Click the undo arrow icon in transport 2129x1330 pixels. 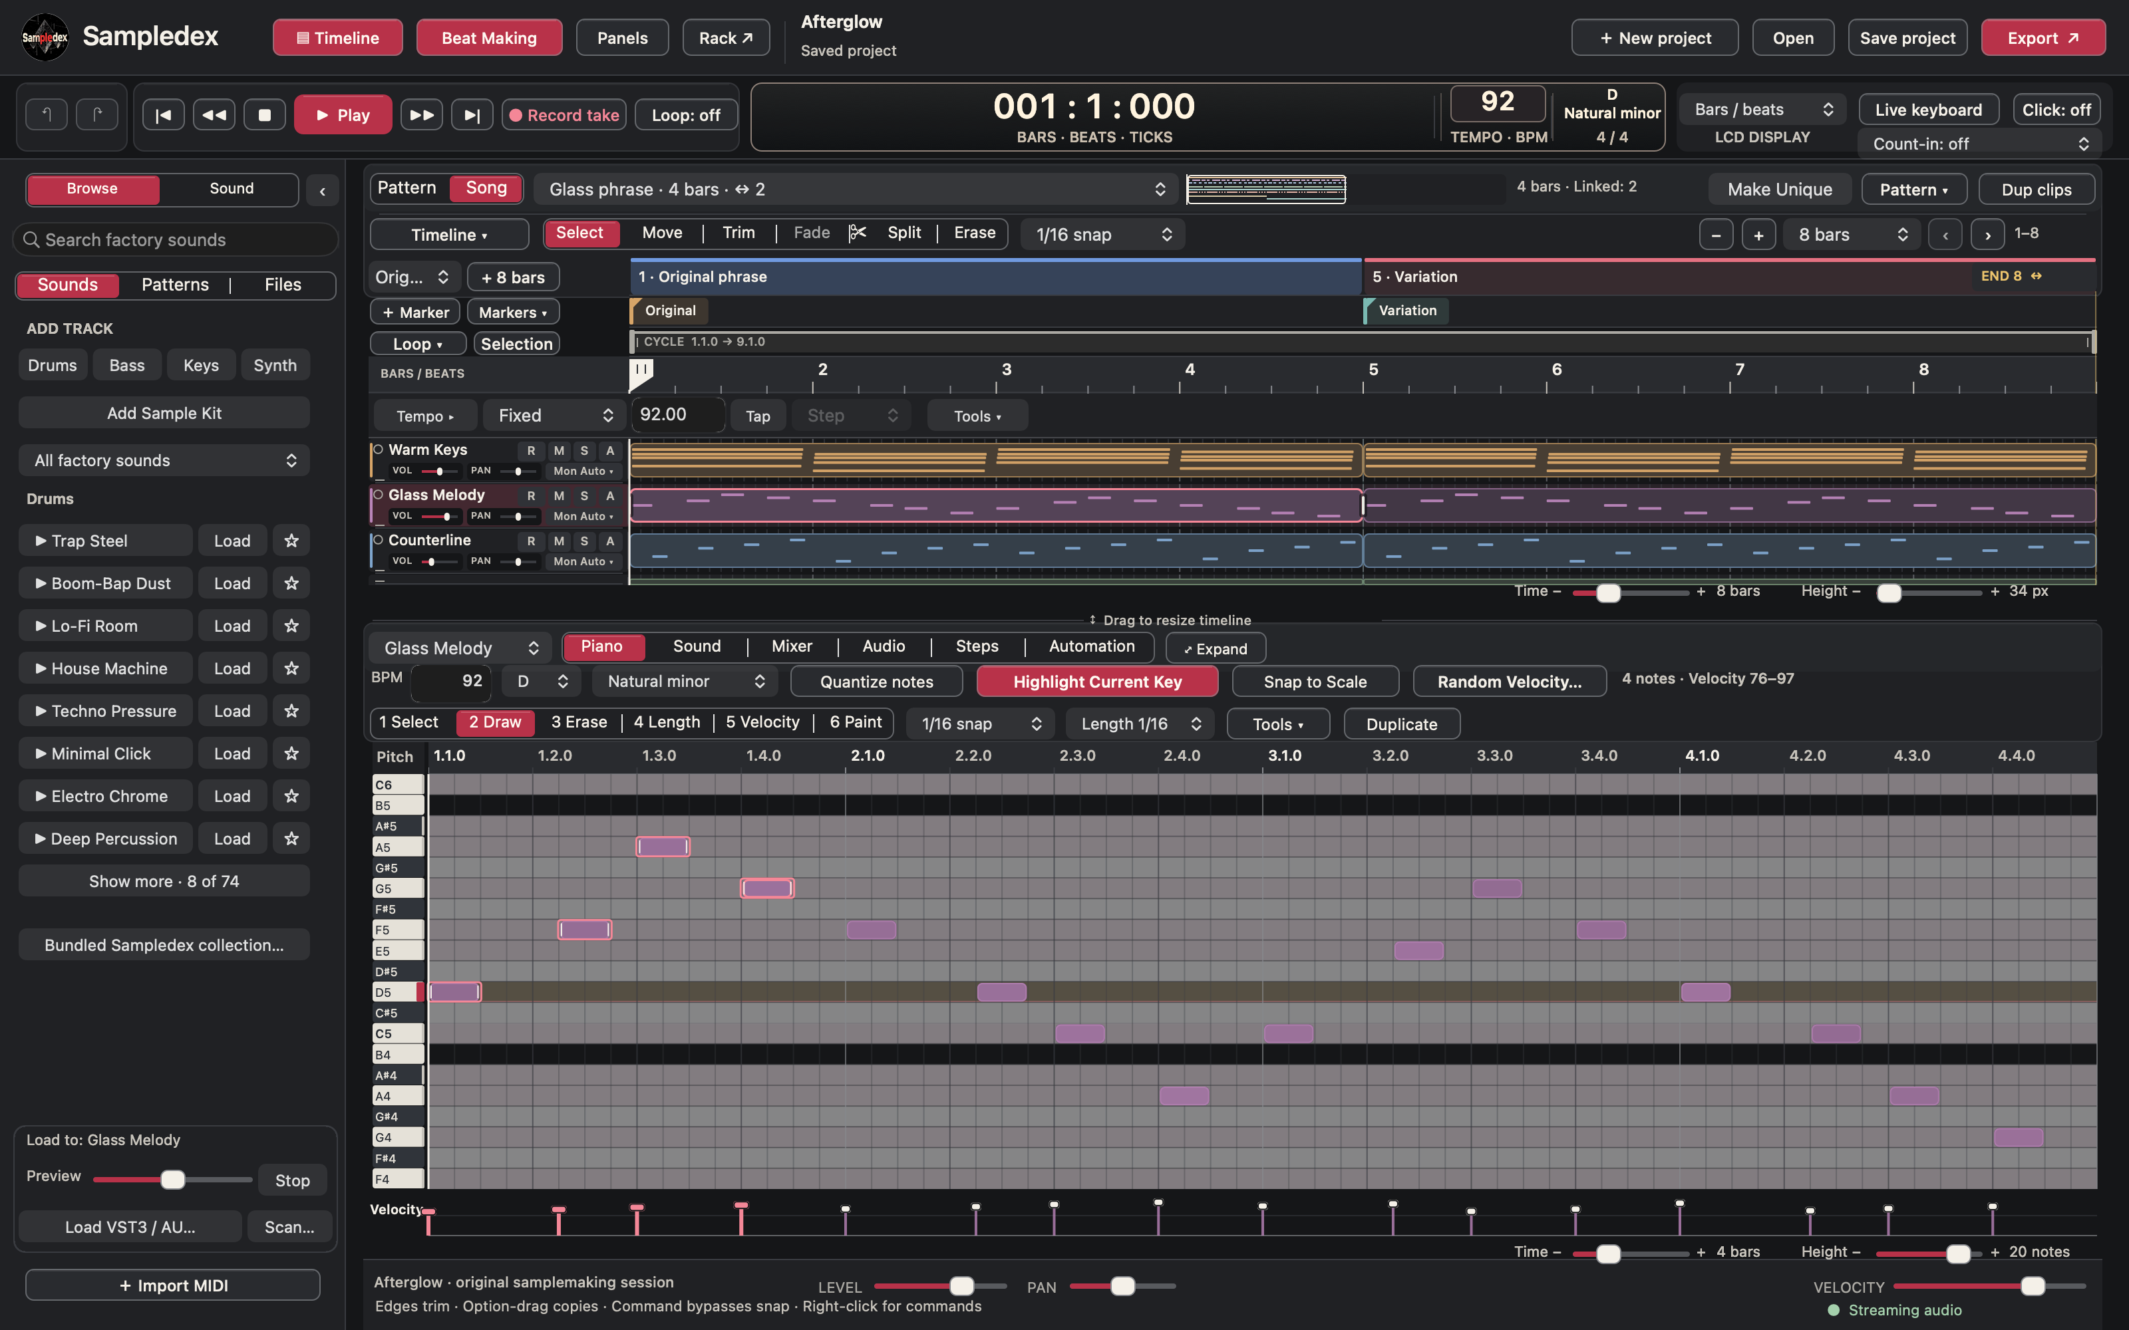click(47, 114)
